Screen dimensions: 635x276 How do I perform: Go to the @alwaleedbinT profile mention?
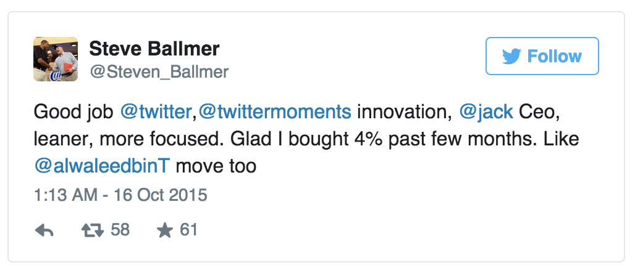[103, 166]
